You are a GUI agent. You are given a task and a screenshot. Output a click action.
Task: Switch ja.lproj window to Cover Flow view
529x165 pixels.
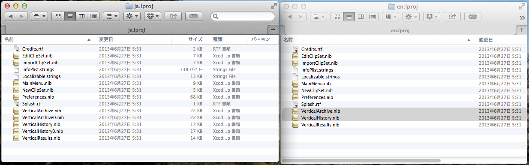click(x=93, y=16)
